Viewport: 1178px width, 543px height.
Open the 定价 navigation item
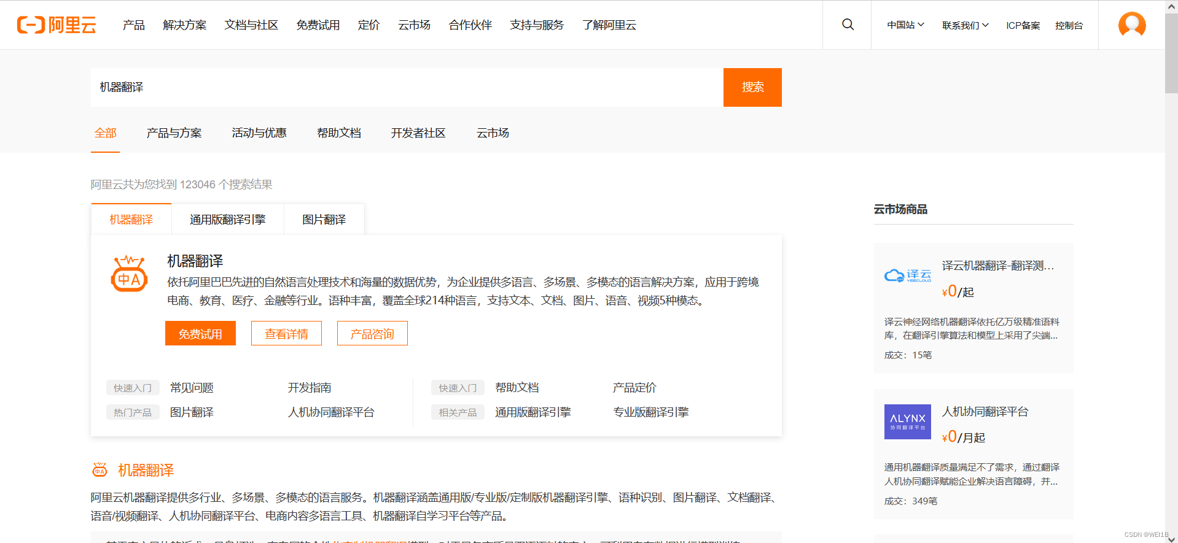[x=369, y=25]
